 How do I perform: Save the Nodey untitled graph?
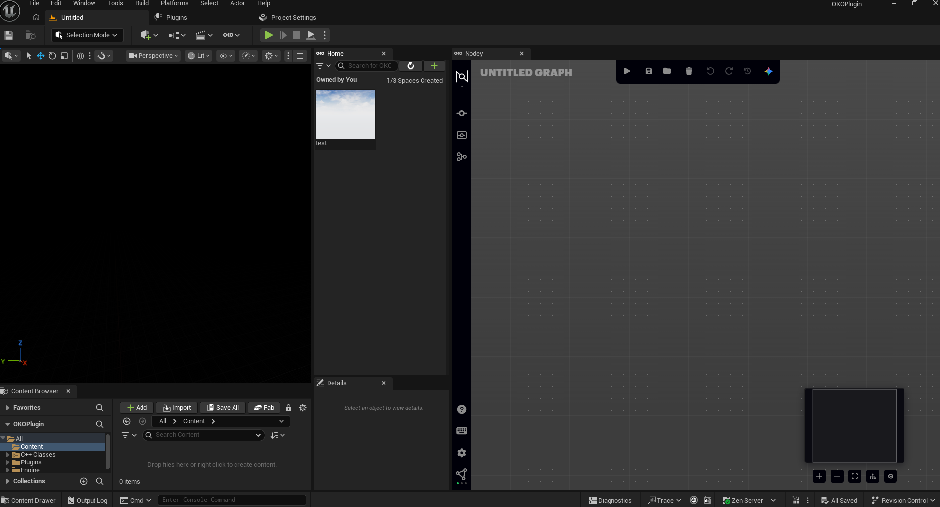(649, 71)
